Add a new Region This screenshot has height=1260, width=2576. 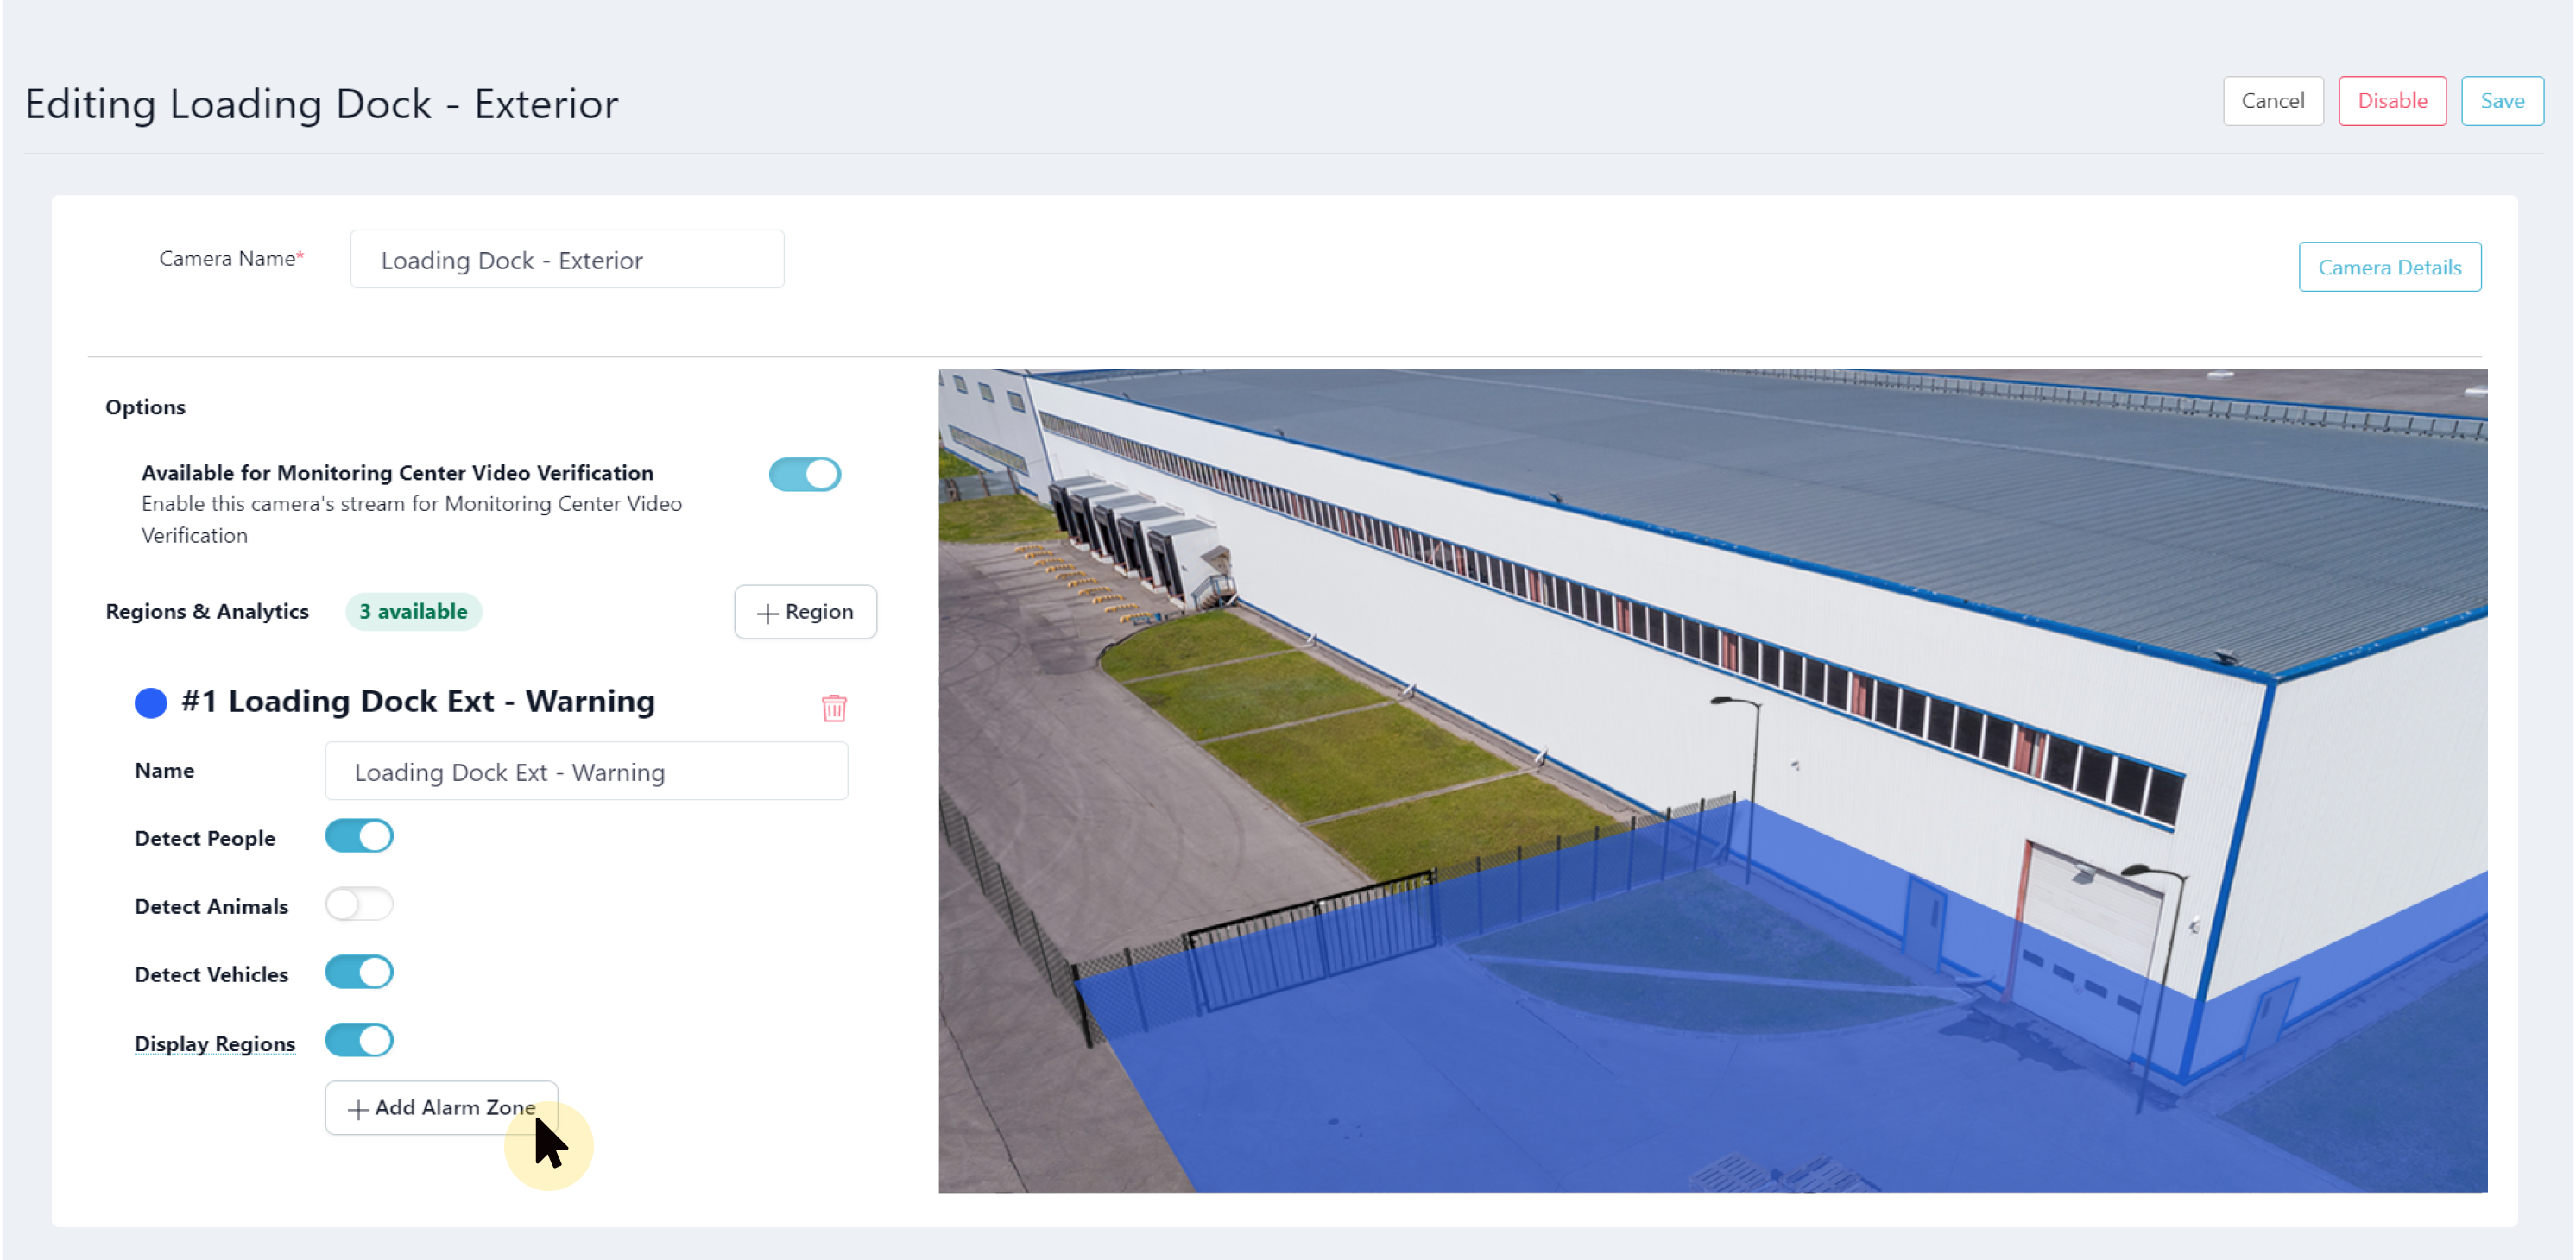tap(805, 611)
